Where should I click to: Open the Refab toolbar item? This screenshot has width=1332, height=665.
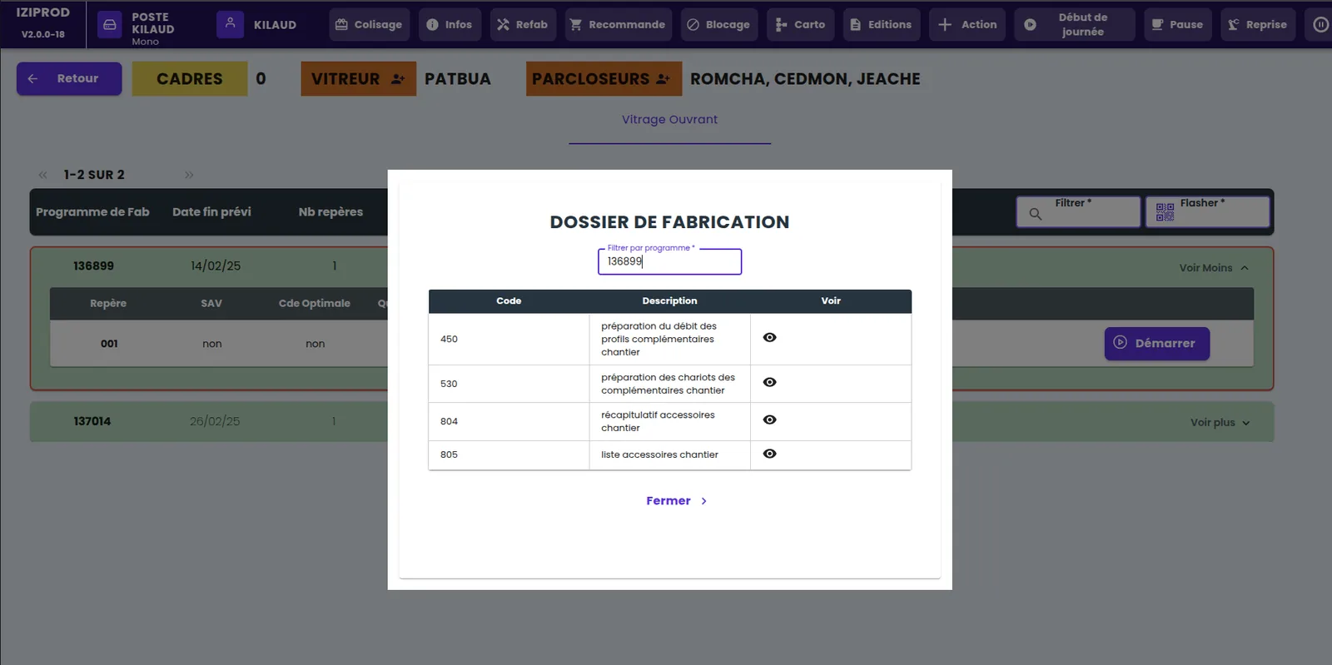click(523, 25)
